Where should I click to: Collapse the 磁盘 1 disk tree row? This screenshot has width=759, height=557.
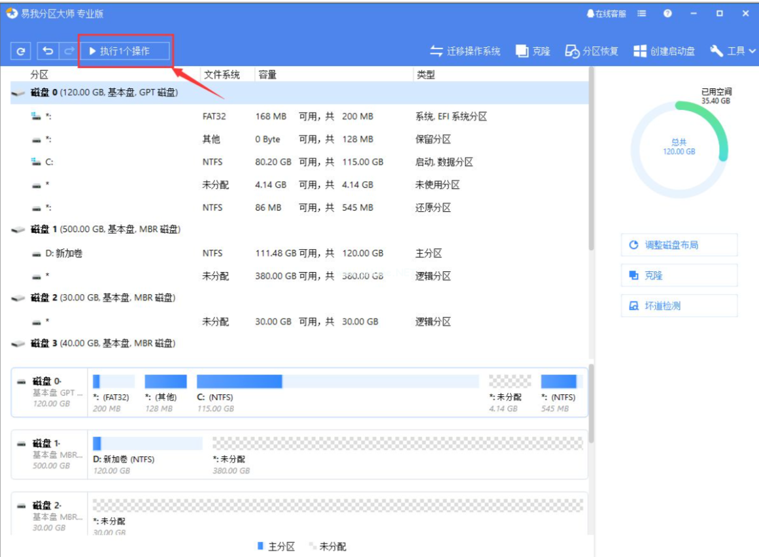tap(18, 230)
